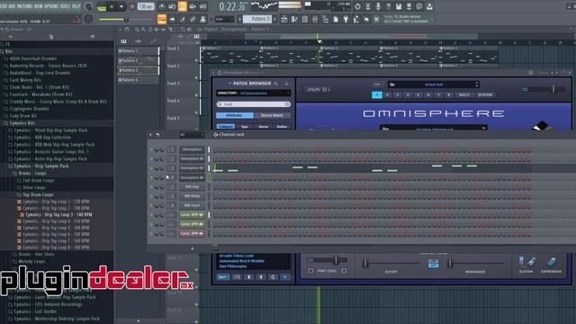This screenshot has width=576, height=324.
Task: Collapse the Top Drum Loops folder
Action: pyautogui.click(x=38, y=194)
